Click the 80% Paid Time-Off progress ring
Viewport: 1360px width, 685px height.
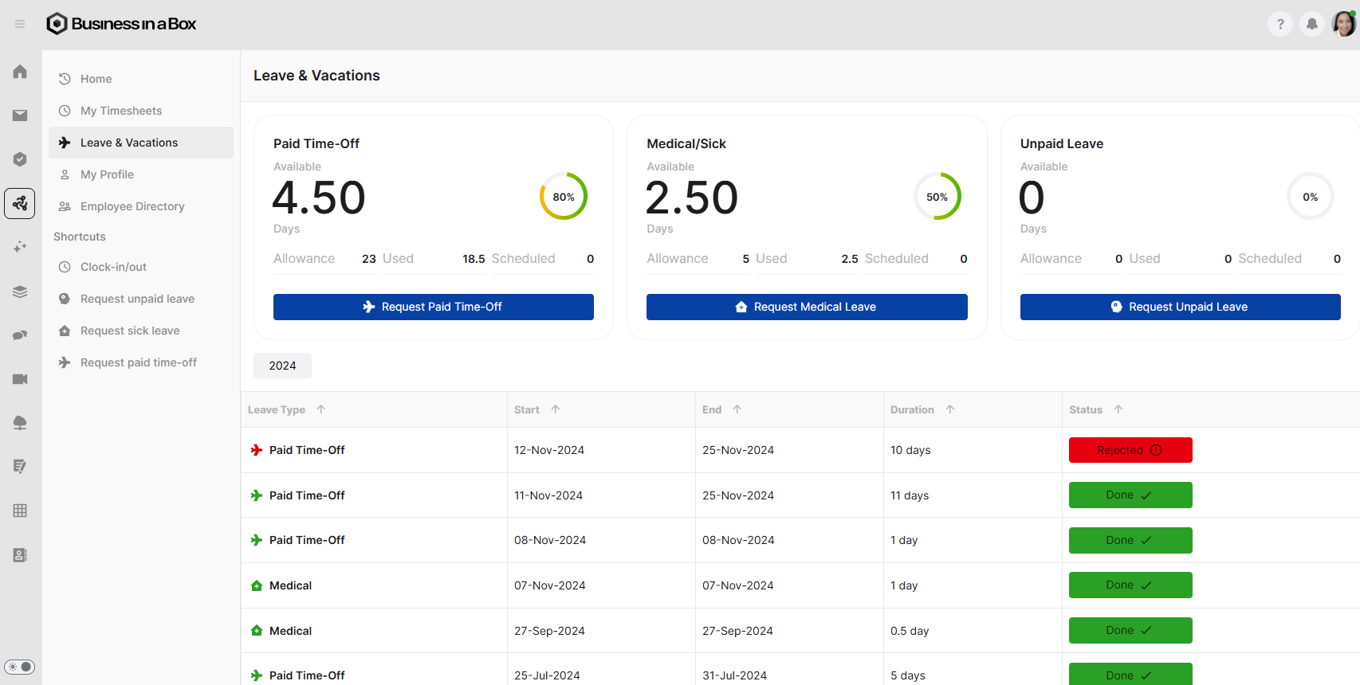[x=564, y=197]
